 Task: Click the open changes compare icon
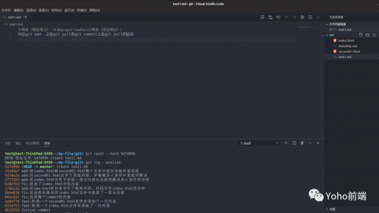[x=270, y=17]
